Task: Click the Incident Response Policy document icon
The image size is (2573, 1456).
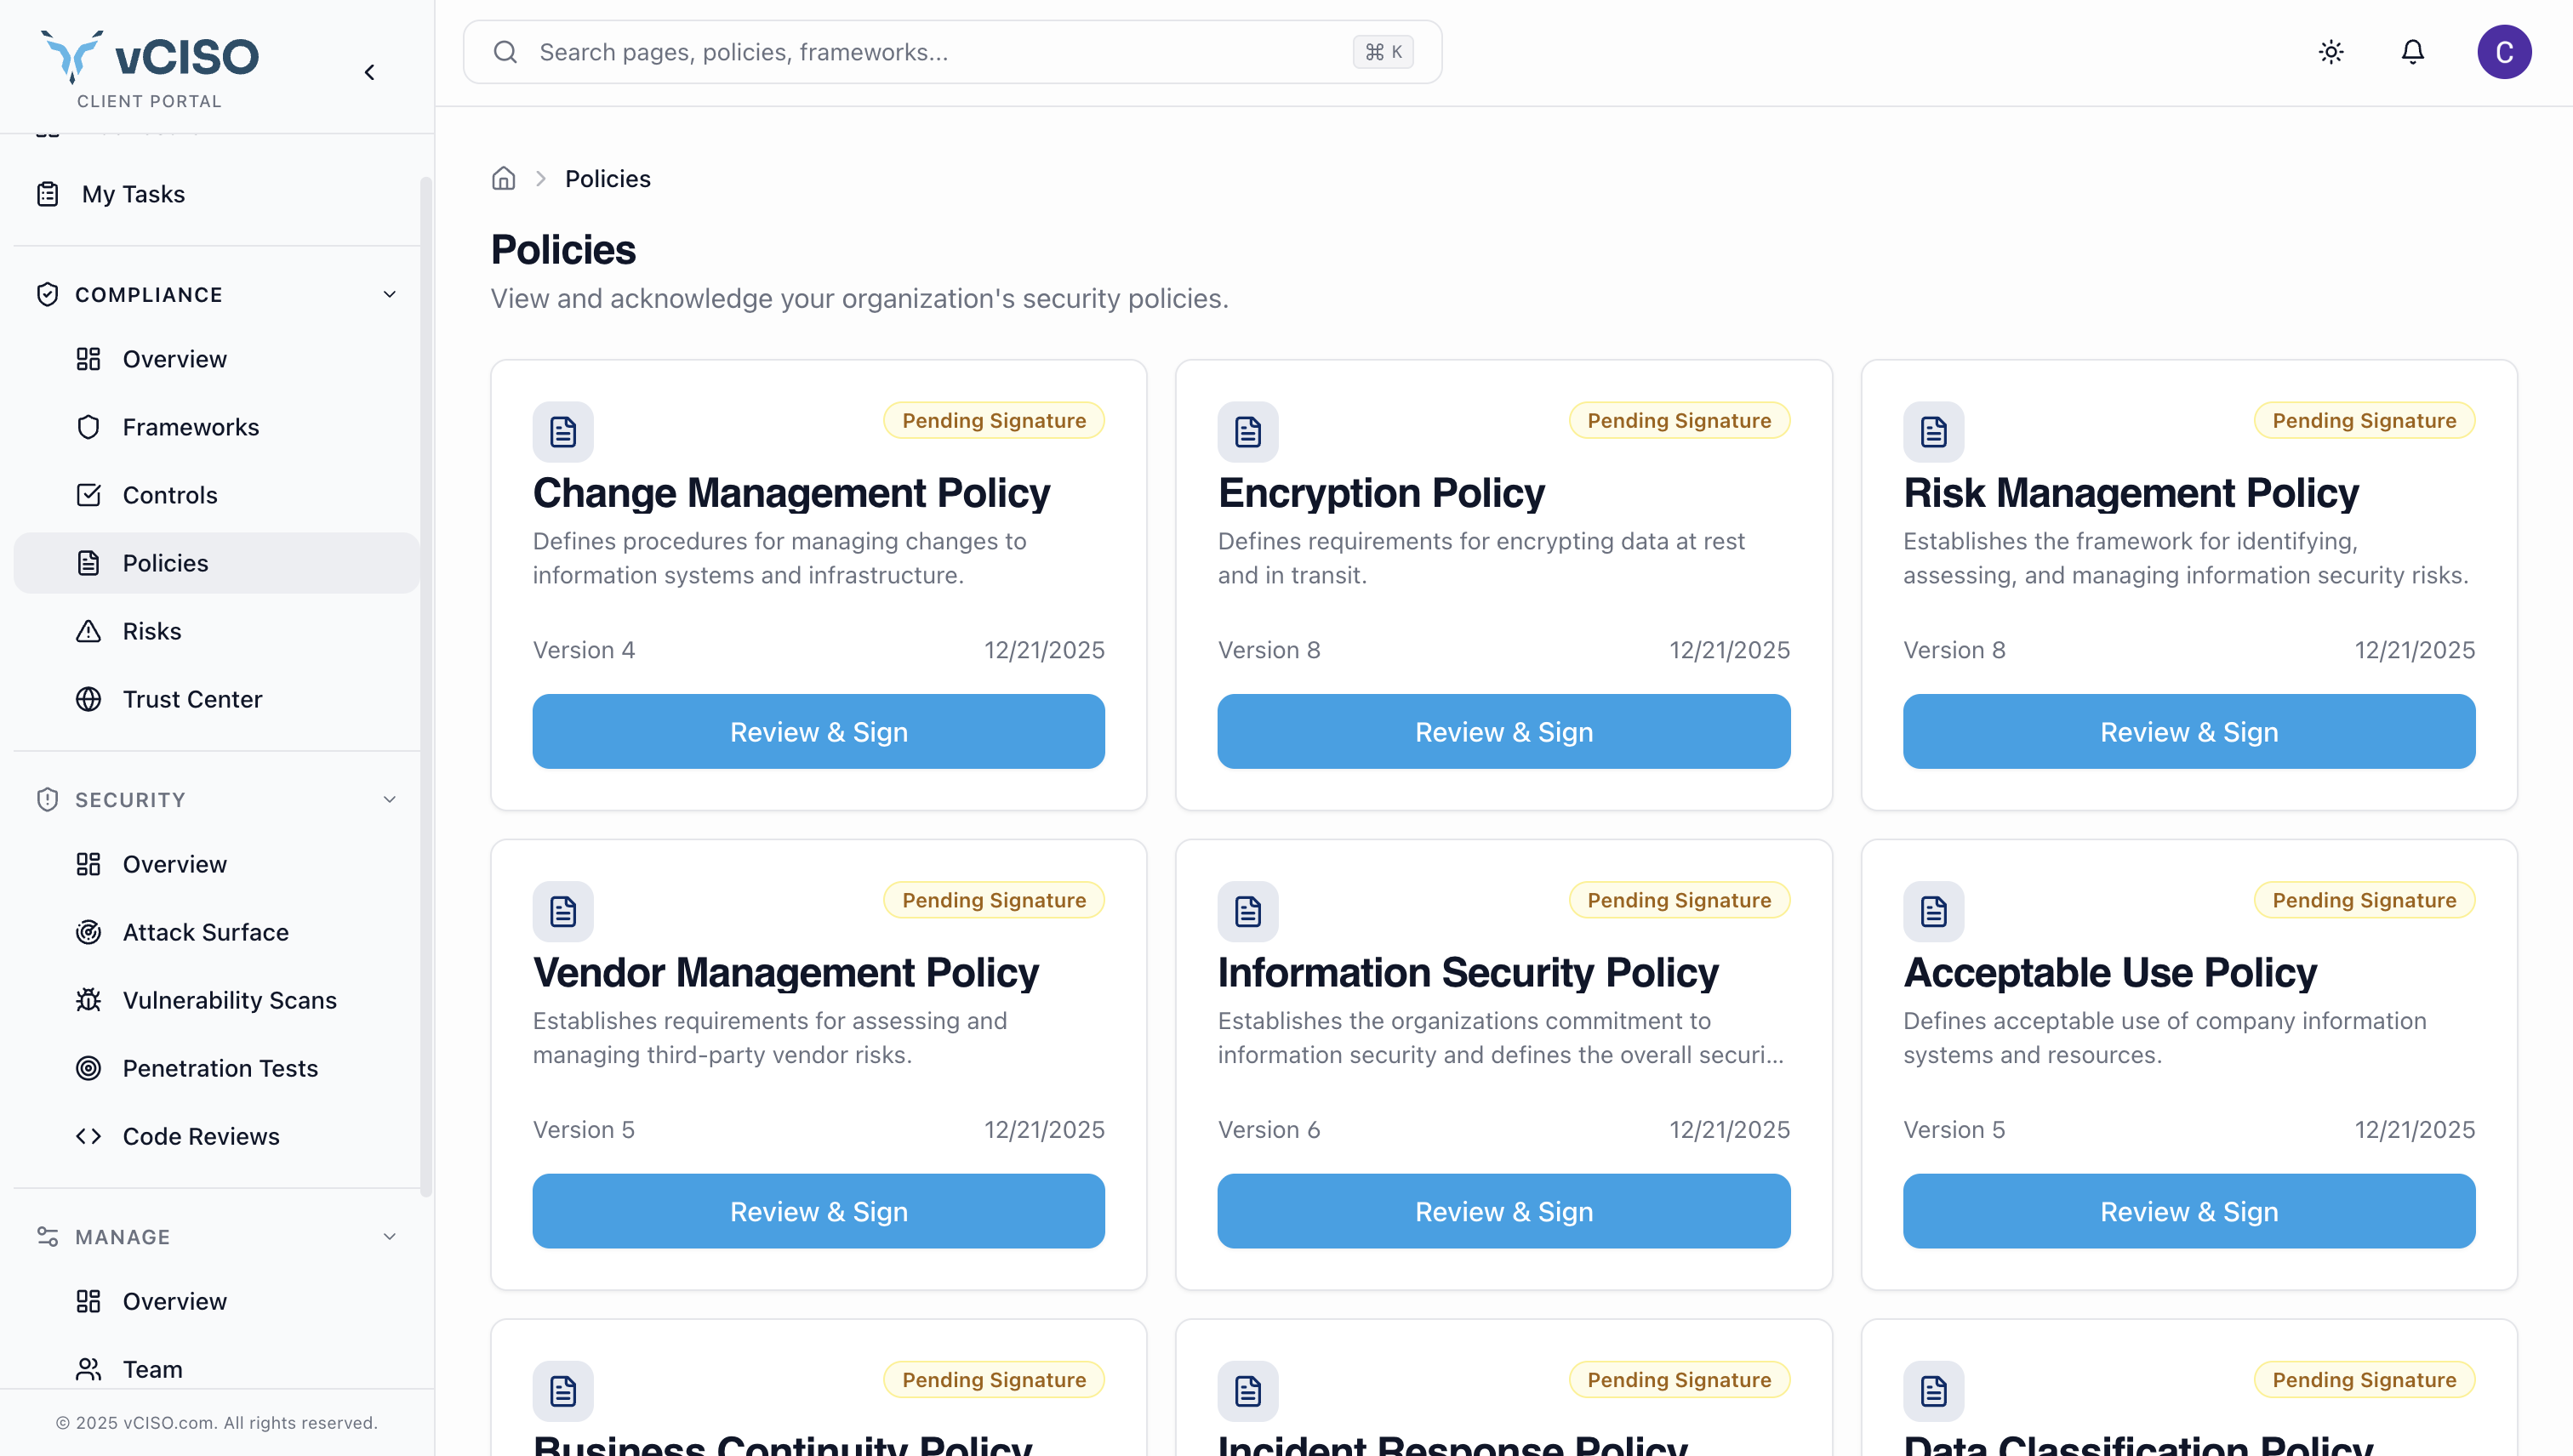Action: (1247, 1391)
